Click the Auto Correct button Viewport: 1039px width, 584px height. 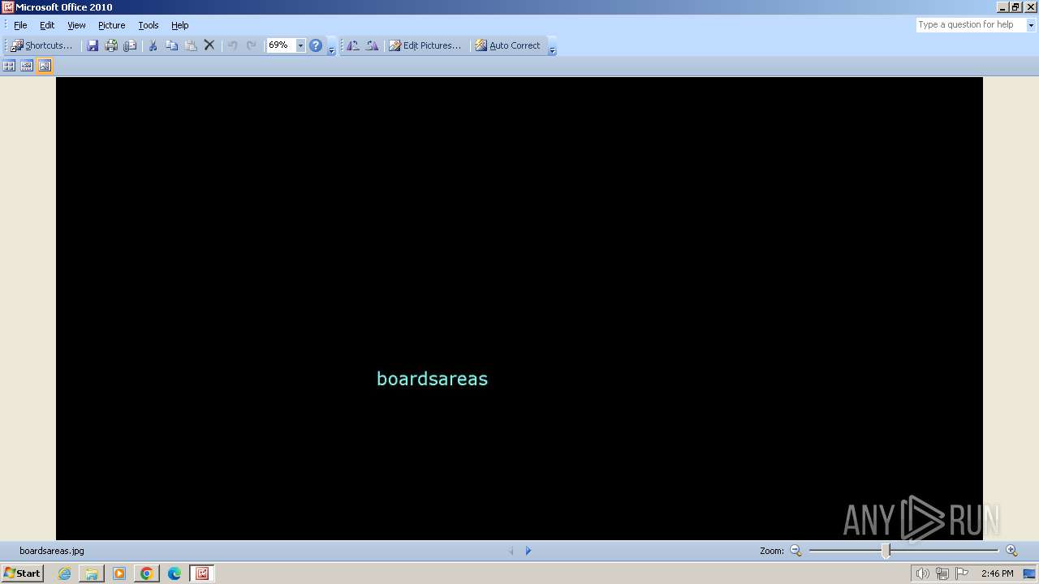[507, 45]
